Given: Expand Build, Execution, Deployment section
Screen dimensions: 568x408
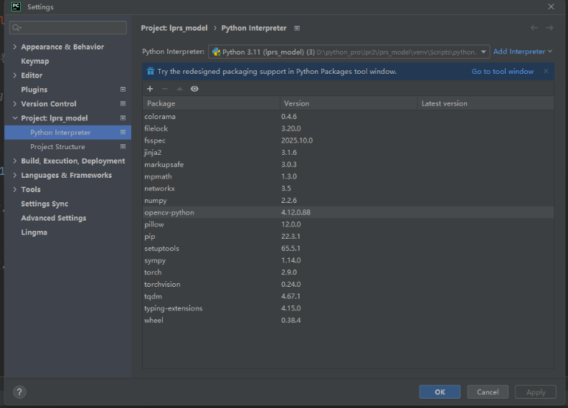Looking at the screenshot, I should tap(15, 161).
